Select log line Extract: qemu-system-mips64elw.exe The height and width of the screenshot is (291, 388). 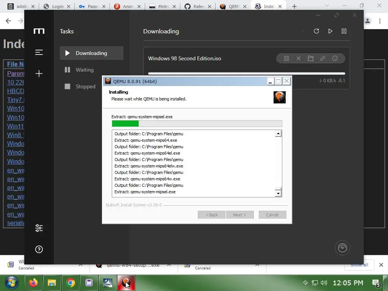[149, 166]
